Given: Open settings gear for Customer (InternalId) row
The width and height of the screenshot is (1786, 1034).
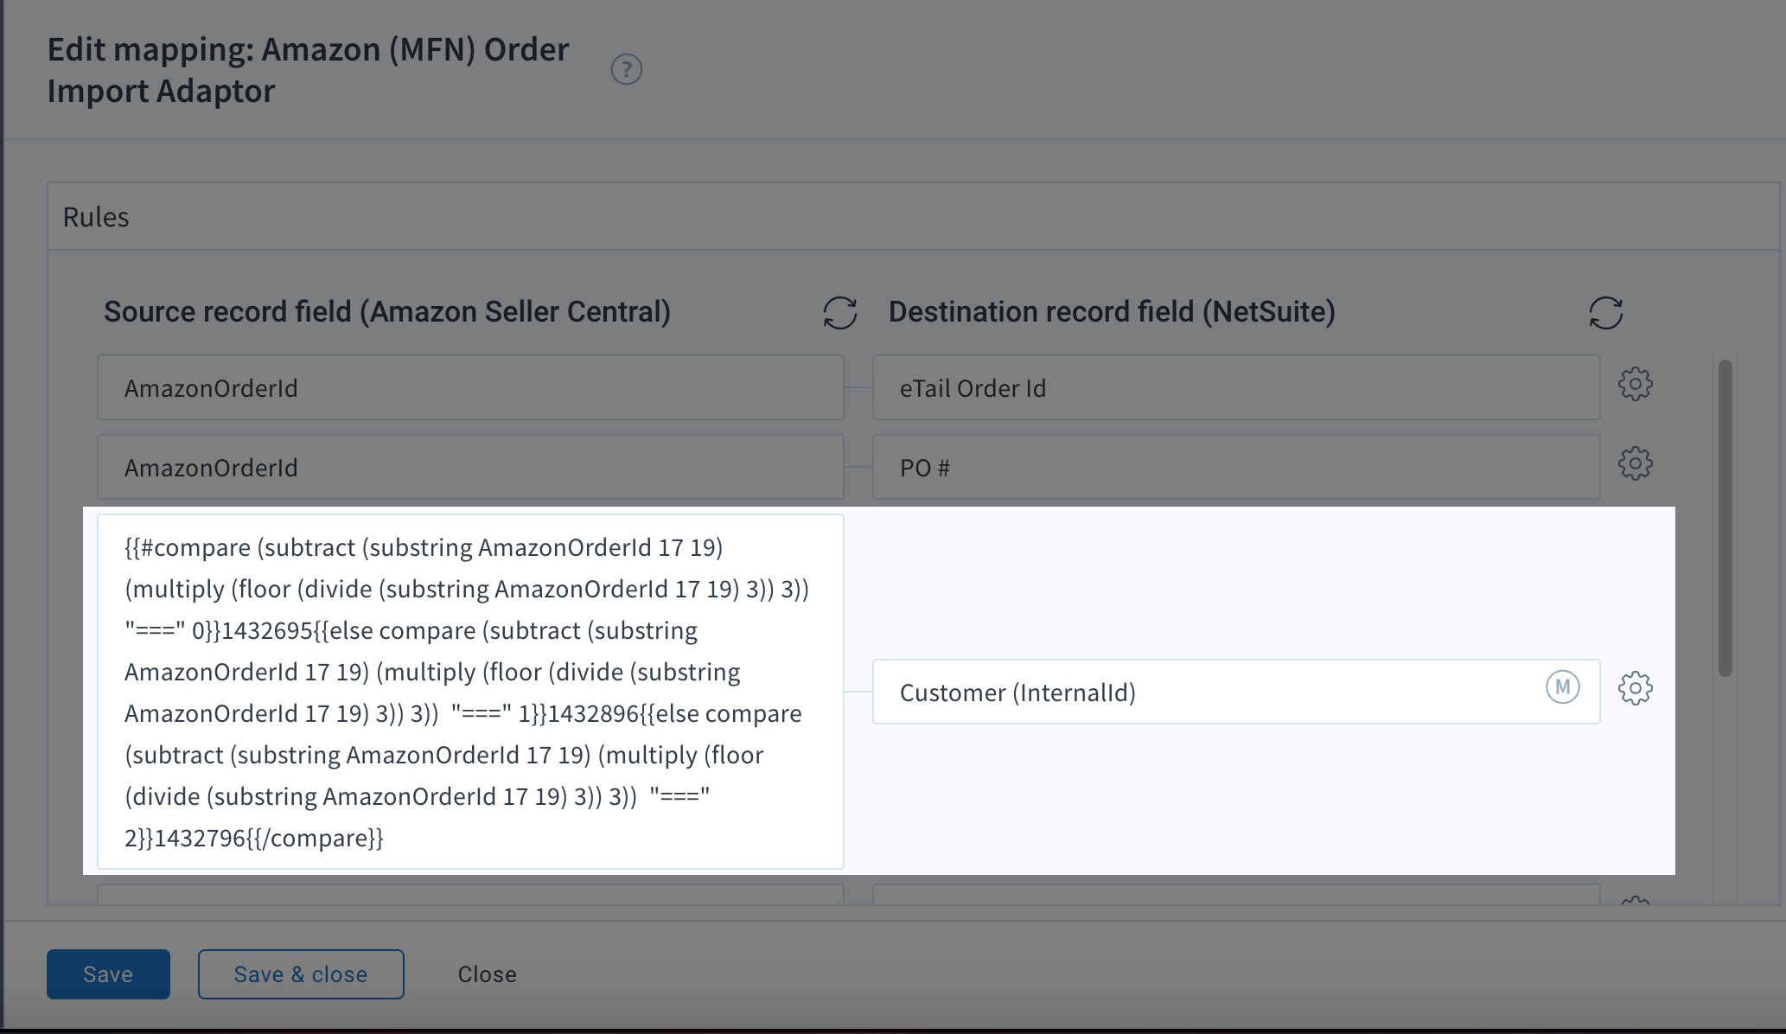Looking at the screenshot, I should click(x=1635, y=688).
